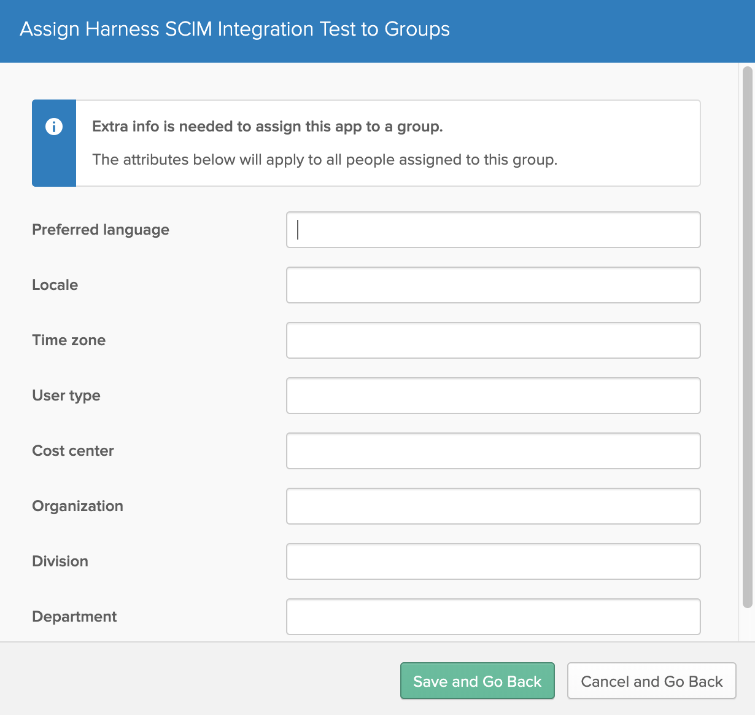Click the 'Cost center' label
Viewport: 755px width, 715px height.
[x=73, y=451]
